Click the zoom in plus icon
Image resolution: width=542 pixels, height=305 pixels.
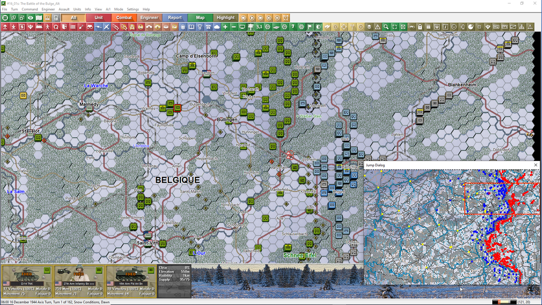click(225, 26)
